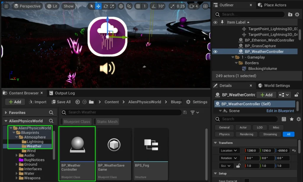Select the translate (move) gizmo tool

click(x=99, y=6)
